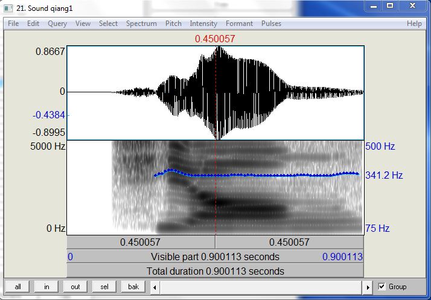Click the 75 Hz pitch floor label
431x300 pixels.
click(377, 228)
